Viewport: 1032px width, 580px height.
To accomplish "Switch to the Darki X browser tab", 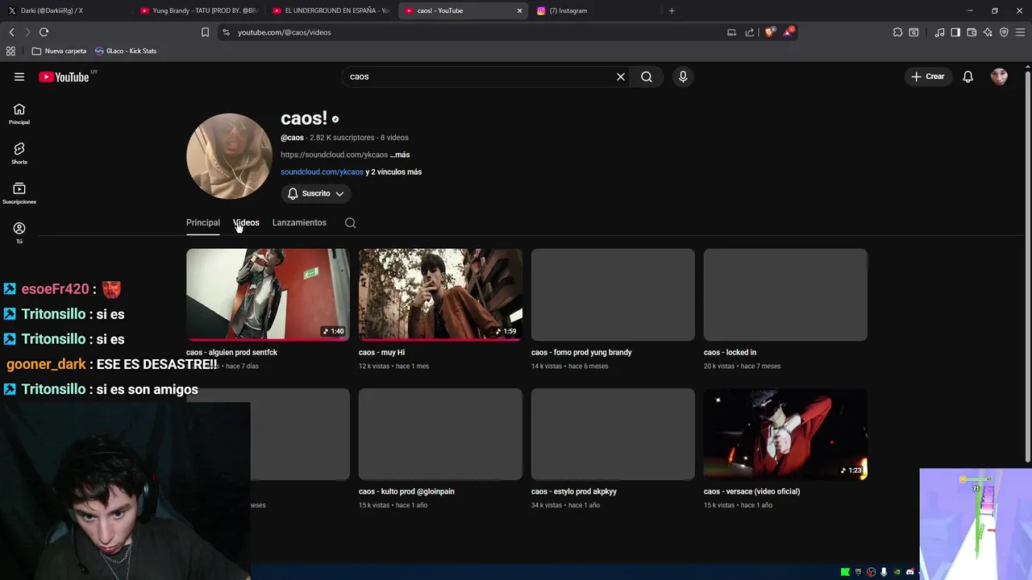I will click(x=64, y=10).
